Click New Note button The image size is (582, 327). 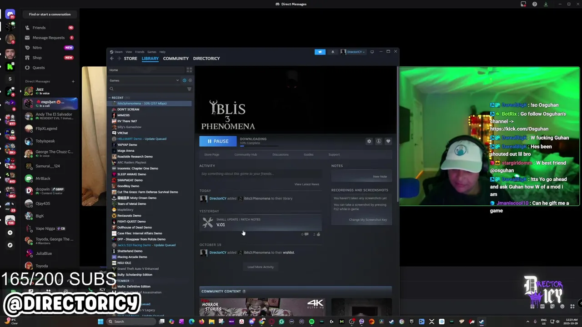point(380,177)
